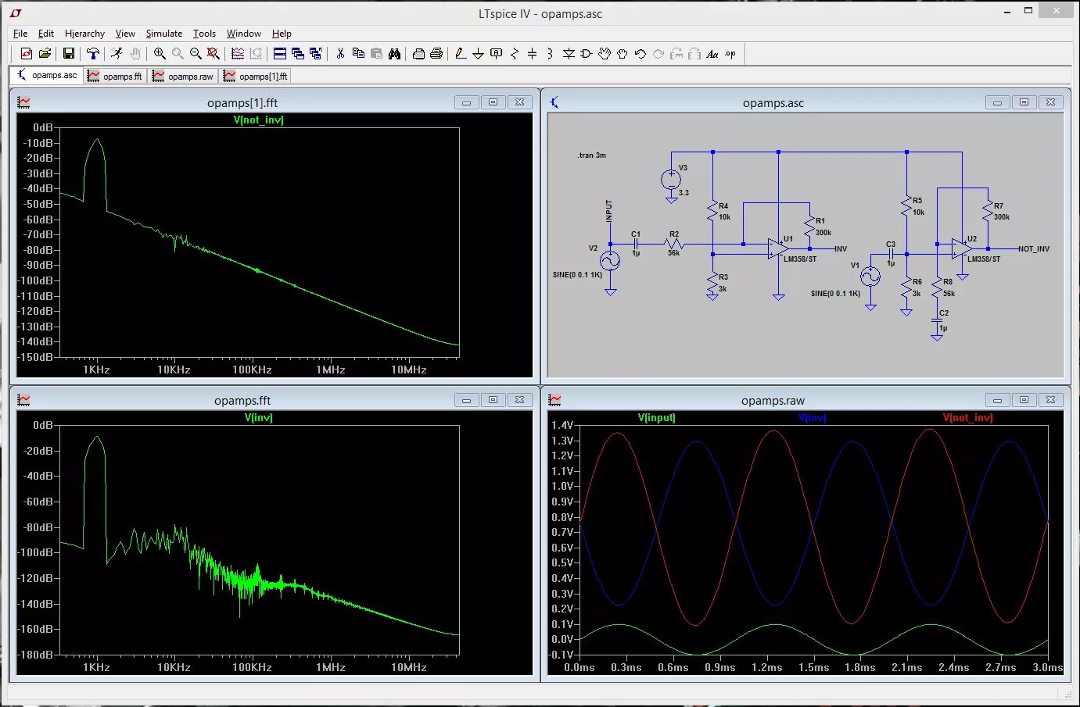Open the File menu
Viewport: 1080px width, 707px height.
[20, 34]
